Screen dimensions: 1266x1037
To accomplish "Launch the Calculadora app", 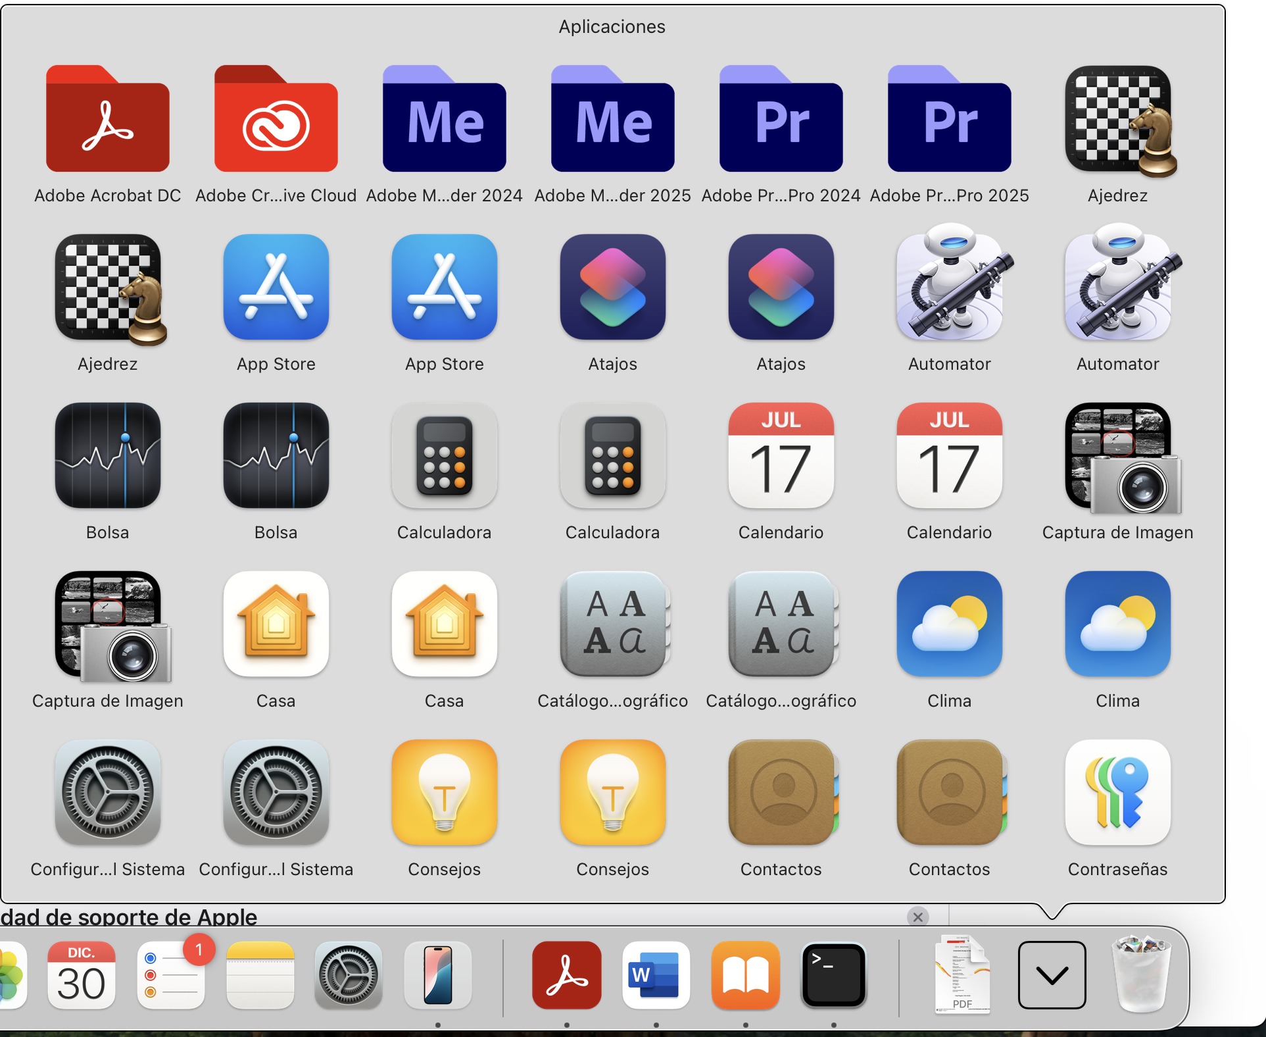I will (x=445, y=457).
